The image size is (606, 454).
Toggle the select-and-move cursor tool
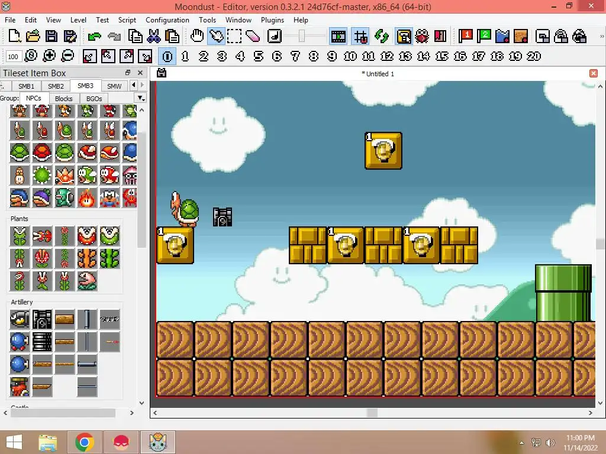[216, 36]
